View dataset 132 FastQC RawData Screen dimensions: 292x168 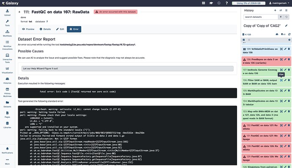tap(281, 125)
